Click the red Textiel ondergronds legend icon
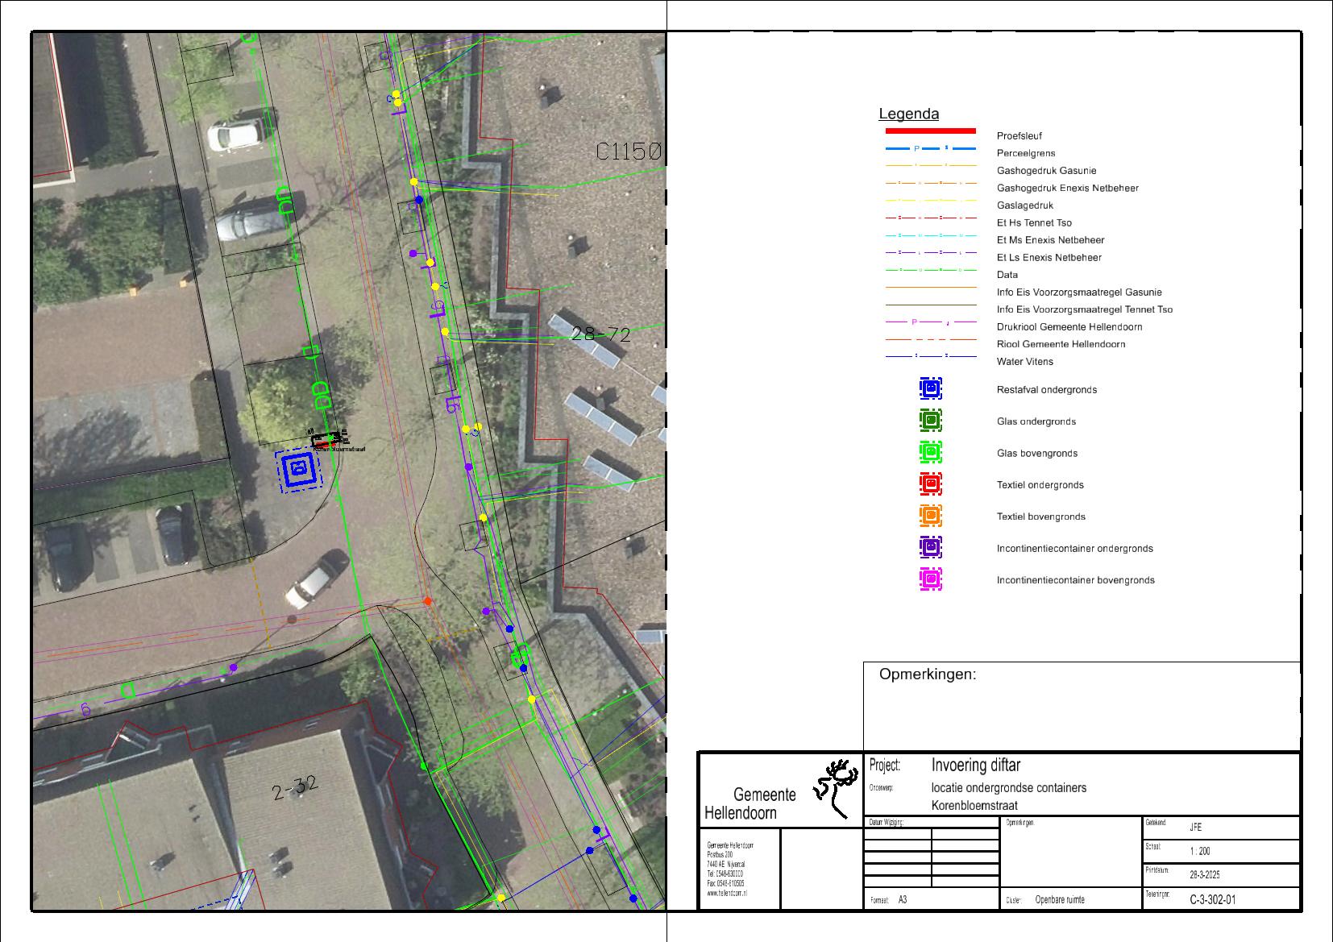Image resolution: width=1333 pixels, height=942 pixels. (x=931, y=483)
